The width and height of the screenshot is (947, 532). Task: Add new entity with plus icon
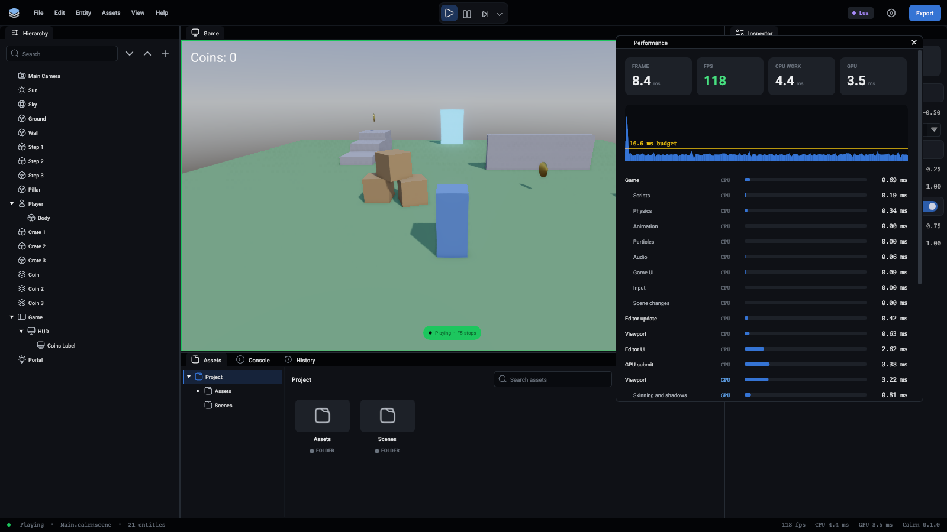pyautogui.click(x=165, y=54)
